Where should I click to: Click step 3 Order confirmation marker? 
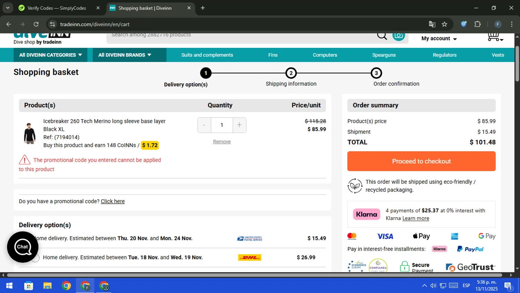click(376, 73)
